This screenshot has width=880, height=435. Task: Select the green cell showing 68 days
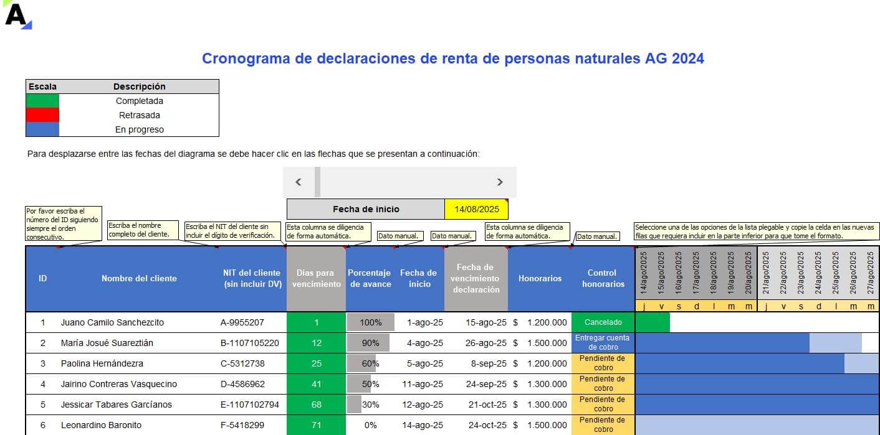click(x=316, y=405)
